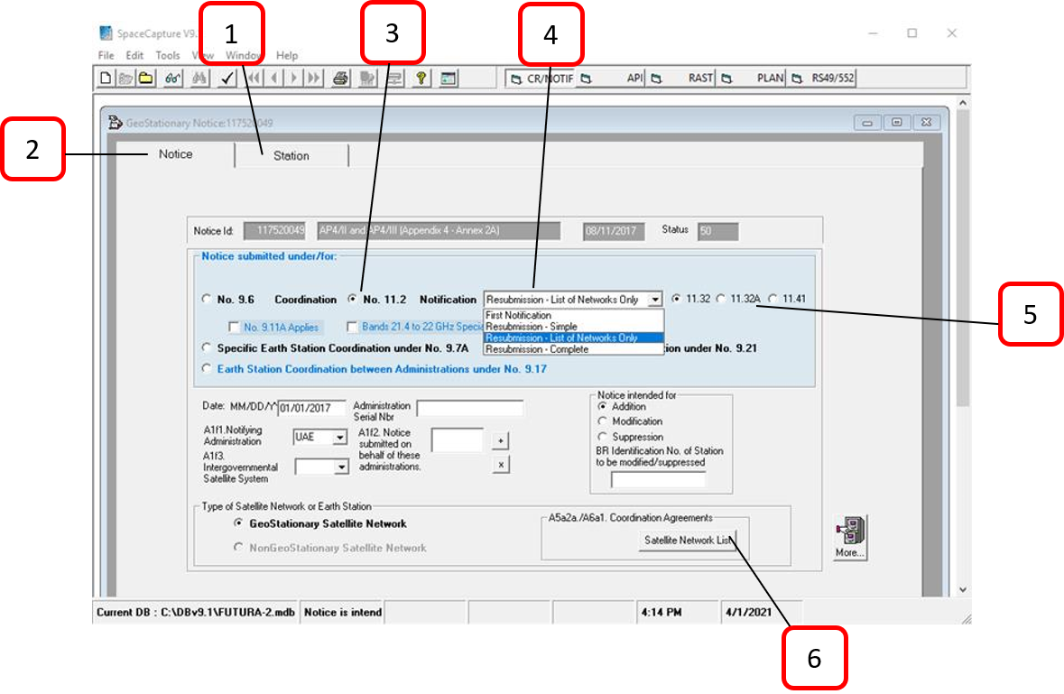Click the greyed open-file icon beside New
Screen dimensions: 1064x694
click(125, 78)
